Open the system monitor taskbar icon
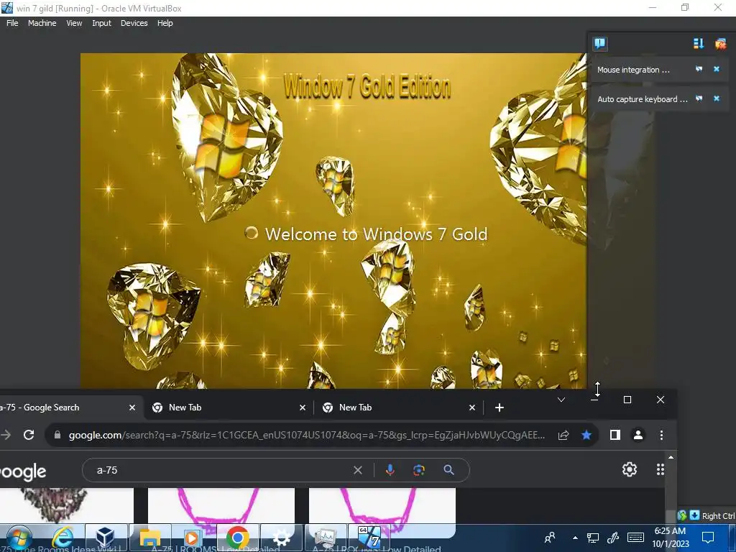Viewport: 736px width, 552px height. coord(326,538)
